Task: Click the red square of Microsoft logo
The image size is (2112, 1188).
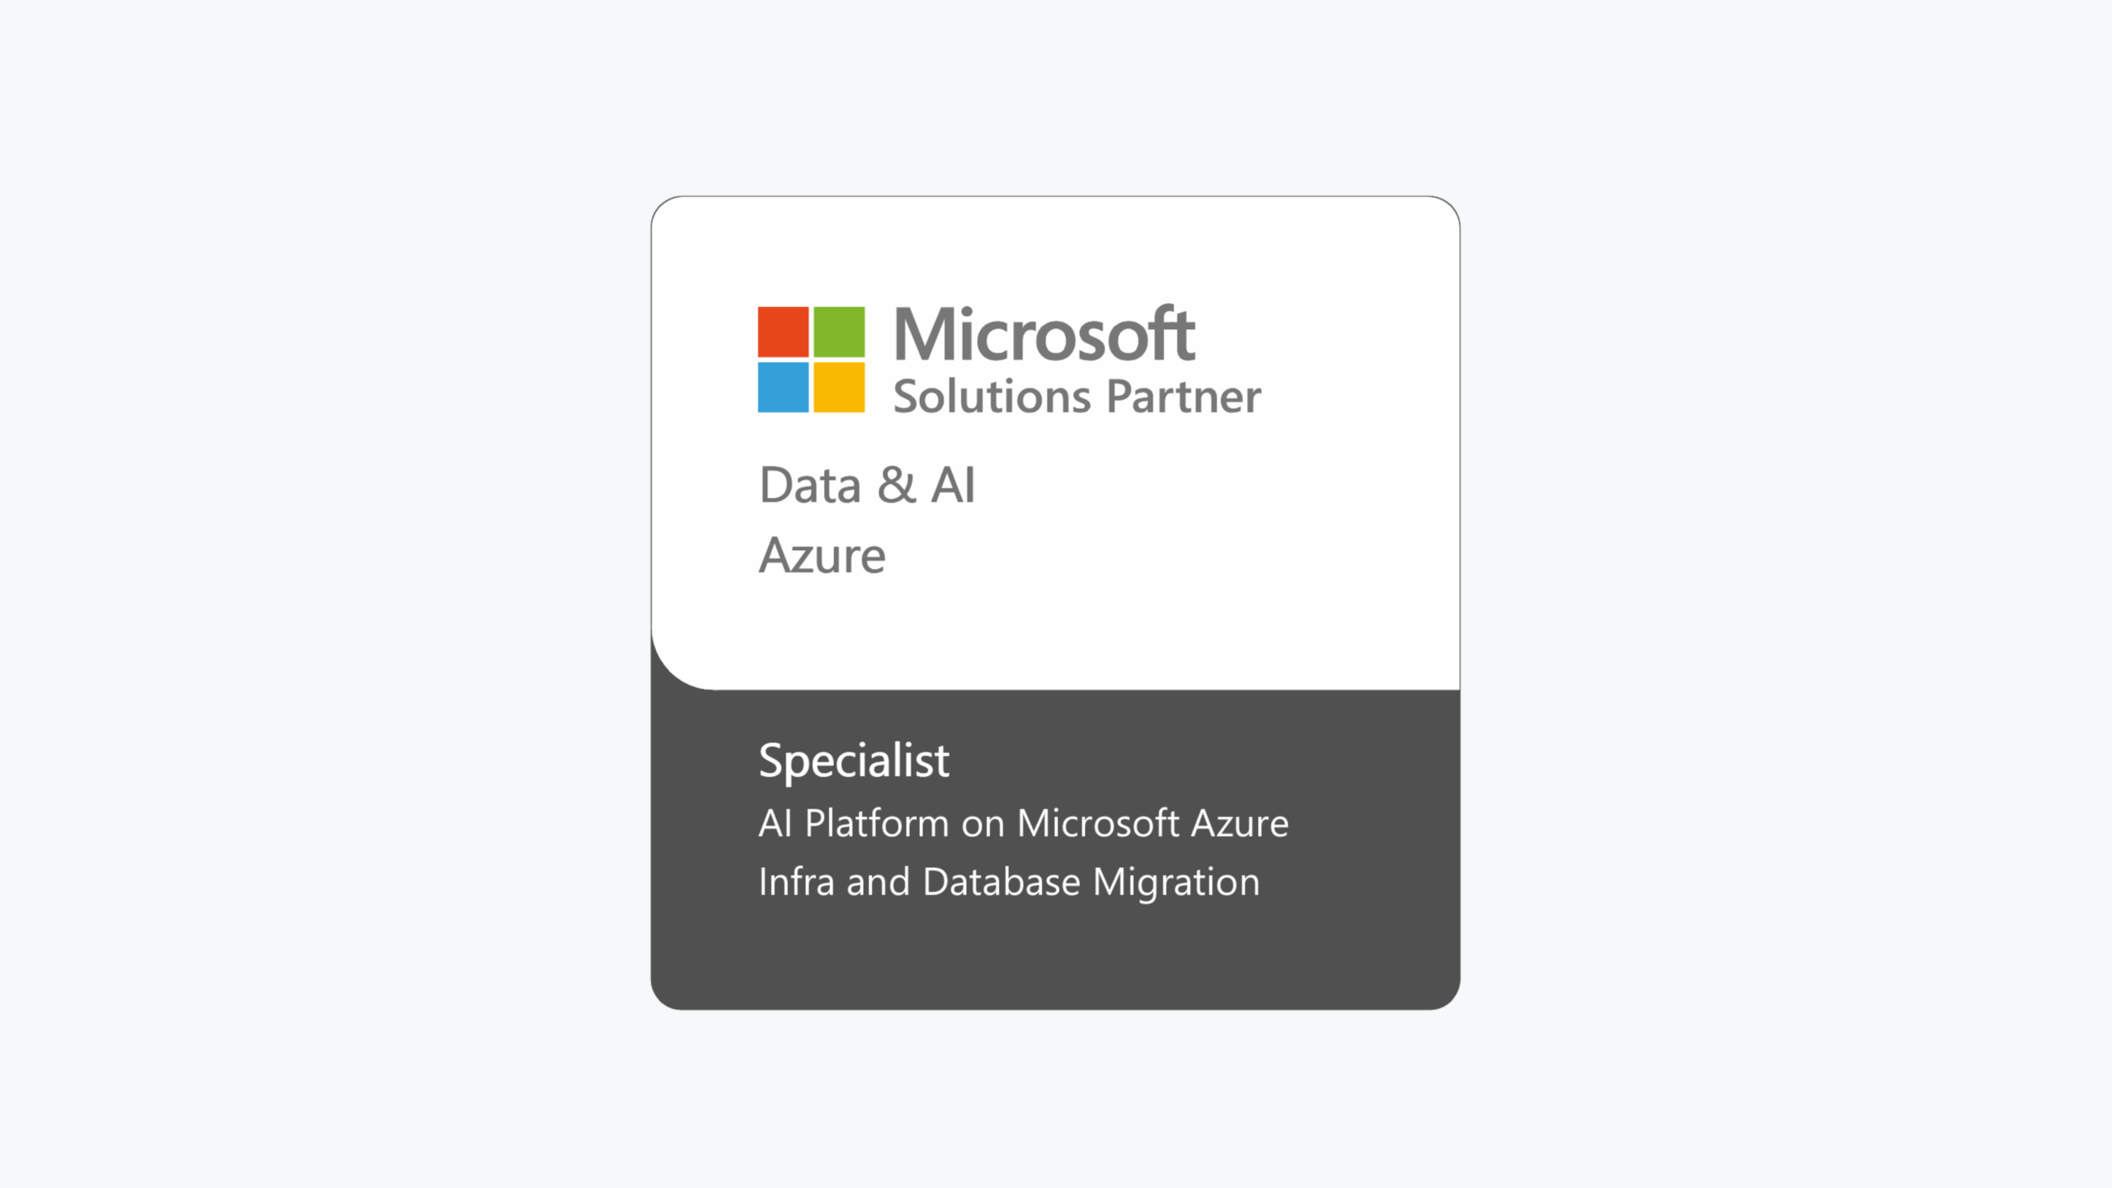Action: tap(783, 332)
